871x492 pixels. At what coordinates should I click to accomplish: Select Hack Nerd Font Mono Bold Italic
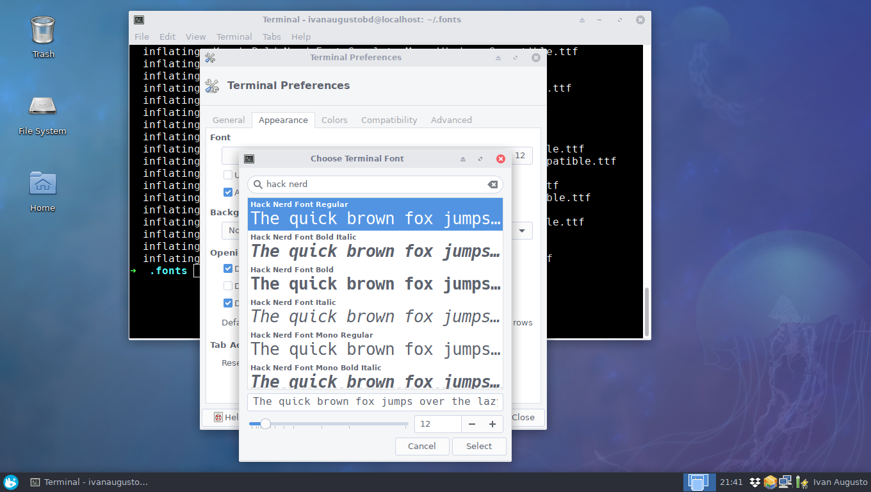375,376
